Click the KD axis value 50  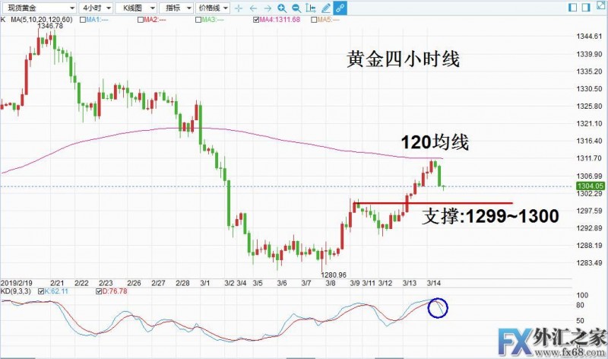click(580, 321)
